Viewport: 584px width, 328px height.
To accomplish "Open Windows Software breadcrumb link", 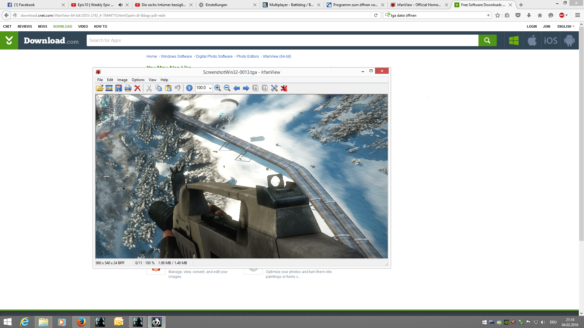I will tap(176, 56).
